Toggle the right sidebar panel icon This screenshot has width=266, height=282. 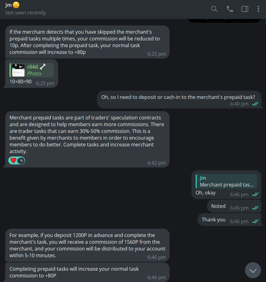point(245,9)
